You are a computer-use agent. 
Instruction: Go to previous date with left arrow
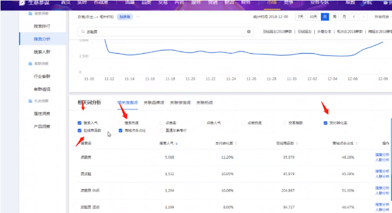pyautogui.click(x=354, y=17)
